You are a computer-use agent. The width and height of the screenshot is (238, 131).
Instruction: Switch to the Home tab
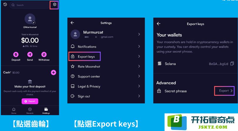point(14,111)
